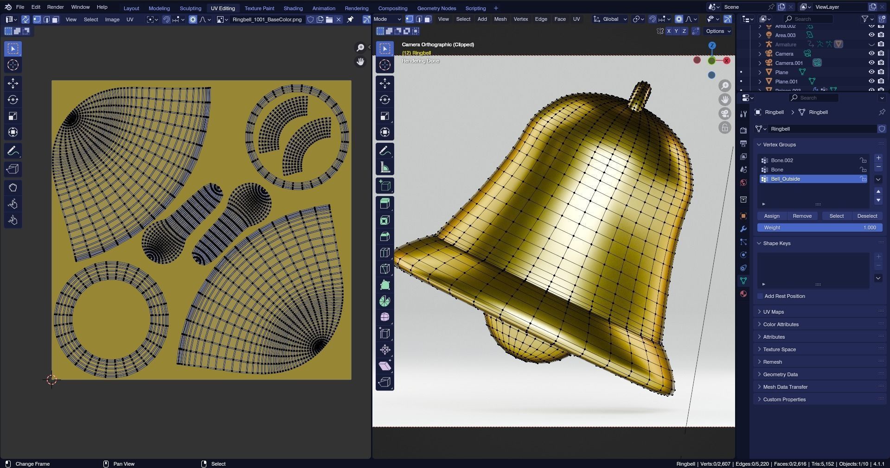Viewport: 890px width, 468px height.
Task: Select the Inset Faces tool in the 3D viewport
Action: point(385,220)
